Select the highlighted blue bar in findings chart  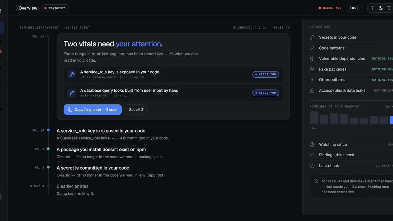coord(391,120)
